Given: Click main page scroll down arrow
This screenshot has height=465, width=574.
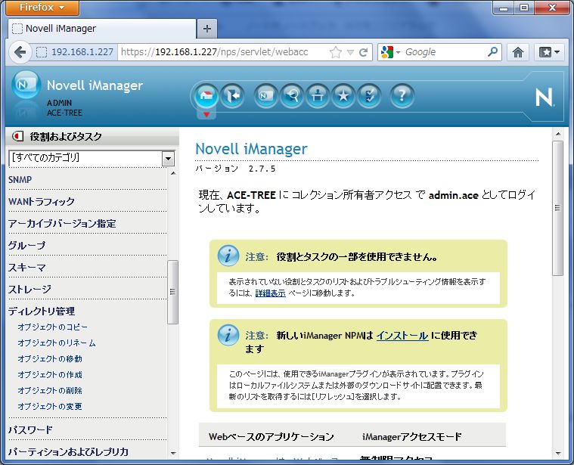Looking at the screenshot, I should [x=558, y=454].
